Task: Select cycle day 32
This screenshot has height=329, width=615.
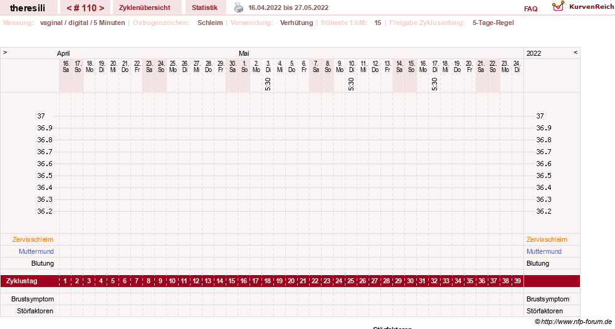Action: 434,281
